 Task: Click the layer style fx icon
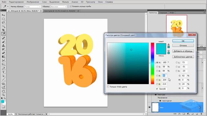click(179, 114)
